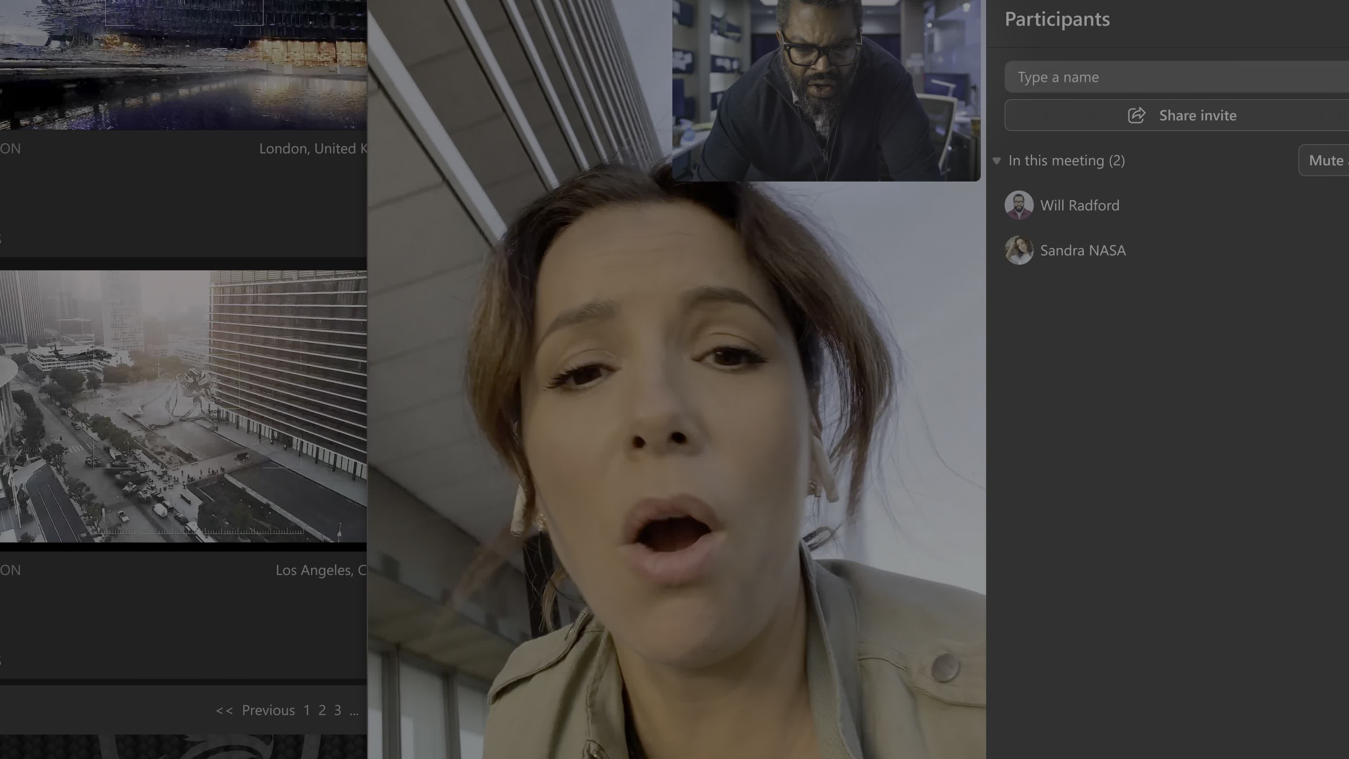This screenshot has height=759, width=1349.
Task: Click the Mute all button
Action: point(1325,160)
